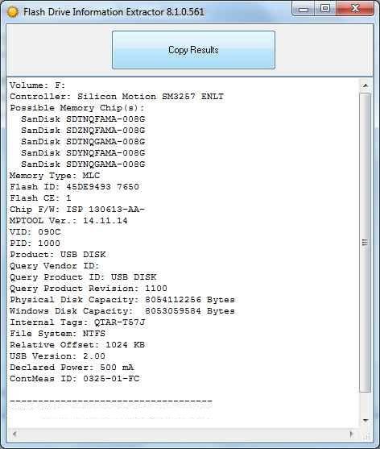380x449 pixels.
Task: Click the 'File System: NTFS' line
Action: pyautogui.click(x=57, y=334)
